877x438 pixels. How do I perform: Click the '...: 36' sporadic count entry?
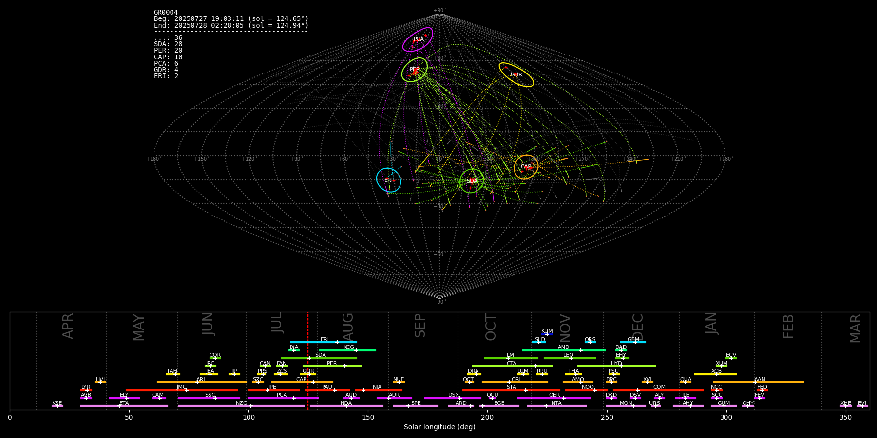tap(168, 38)
